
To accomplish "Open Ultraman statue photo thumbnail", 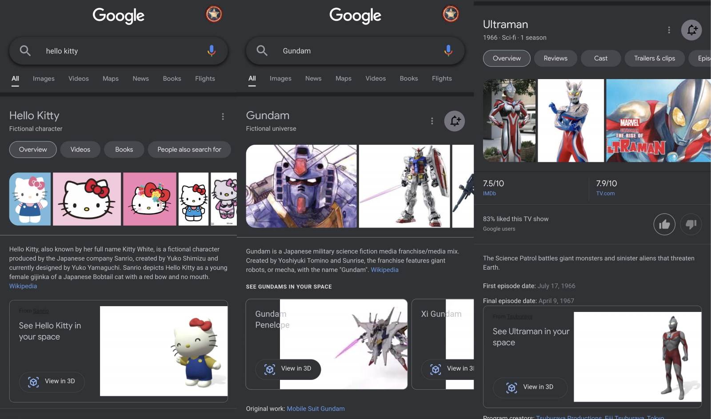I will coord(509,120).
